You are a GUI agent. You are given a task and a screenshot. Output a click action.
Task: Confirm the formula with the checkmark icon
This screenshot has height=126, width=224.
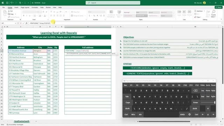click(23, 23)
